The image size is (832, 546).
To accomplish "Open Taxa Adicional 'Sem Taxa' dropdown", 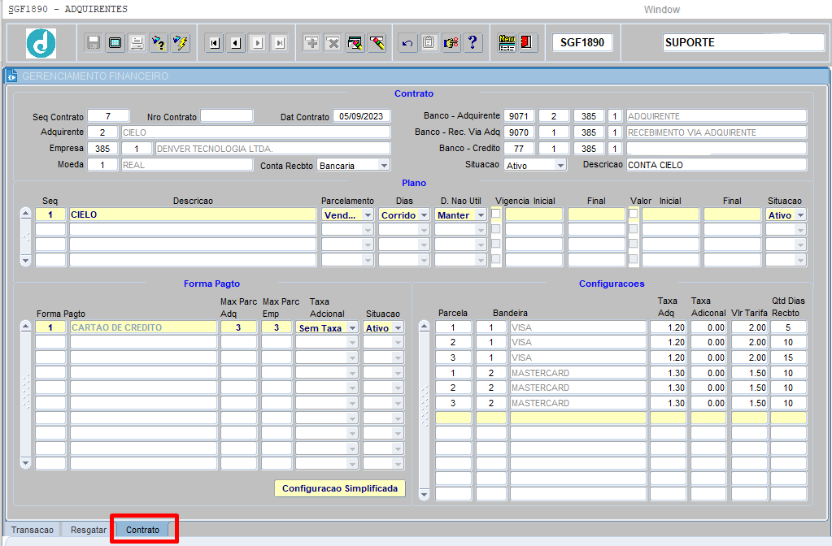I will [x=352, y=328].
